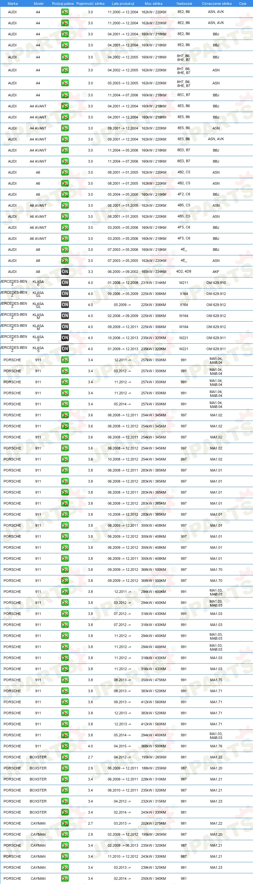Image resolution: width=253 pixels, height=884 pixels.
Task: Click the Marka column header
Action: coord(13,4)
